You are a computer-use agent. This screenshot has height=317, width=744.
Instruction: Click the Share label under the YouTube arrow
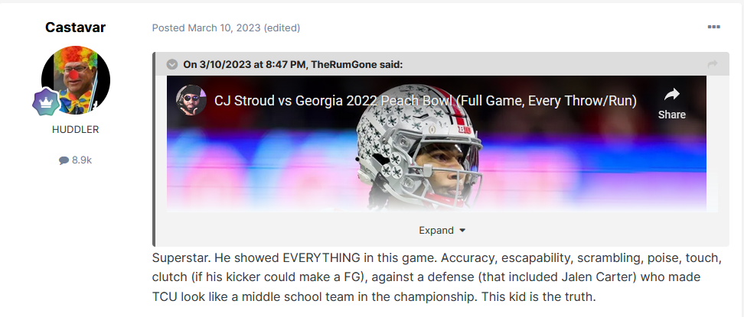click(671, 115)
